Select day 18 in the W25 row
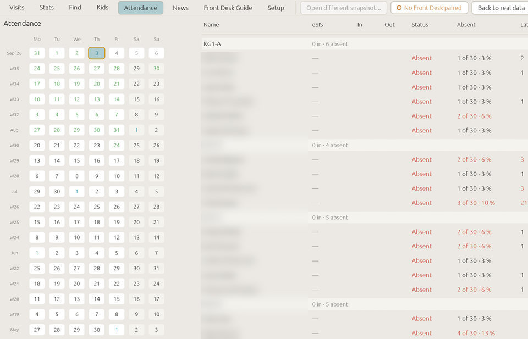The width and height of the screenshot is (528, 339). 97,222
